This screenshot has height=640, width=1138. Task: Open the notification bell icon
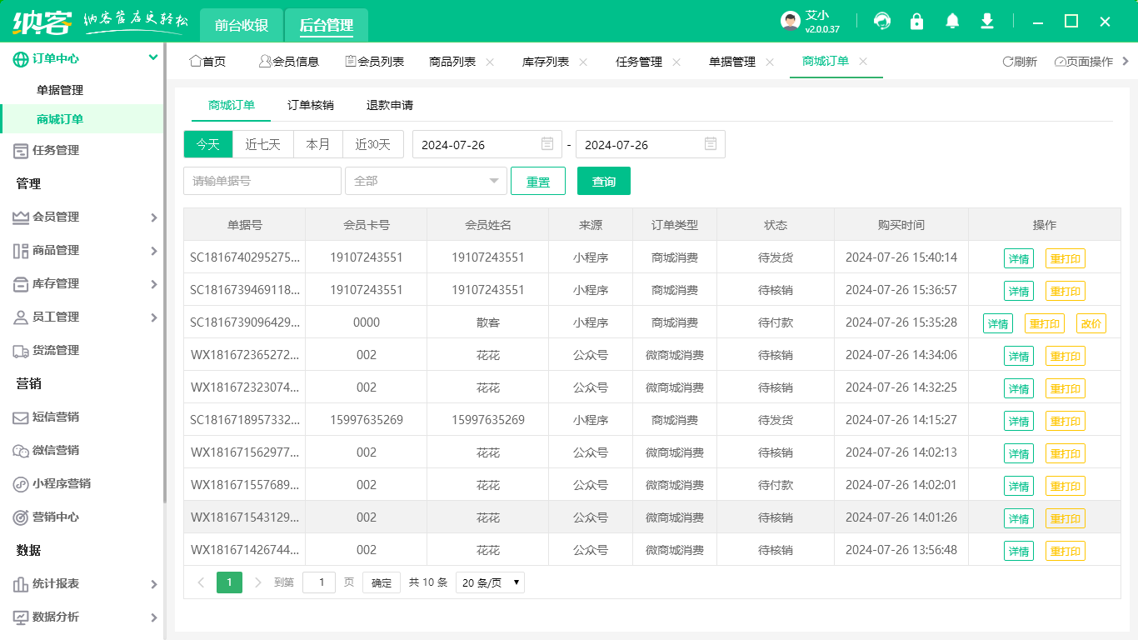[951, 21]
